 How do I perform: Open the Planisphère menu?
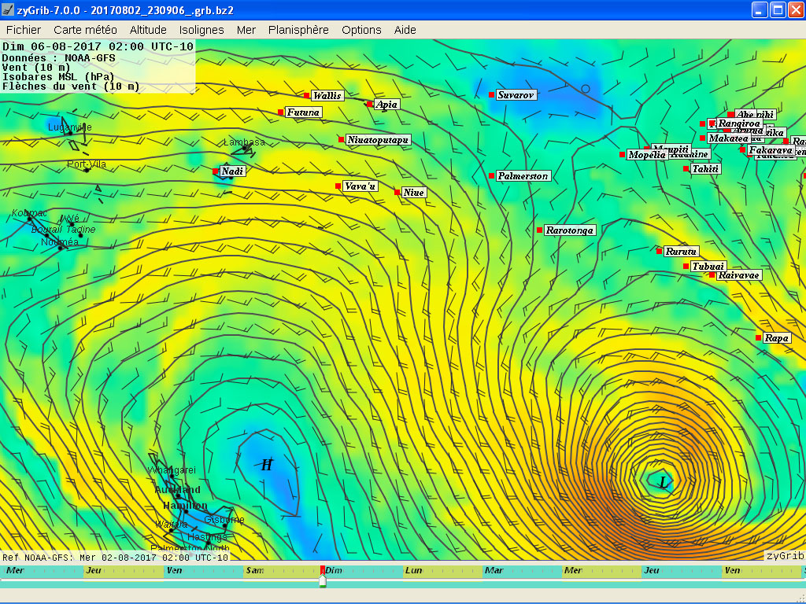click(298, 30)
